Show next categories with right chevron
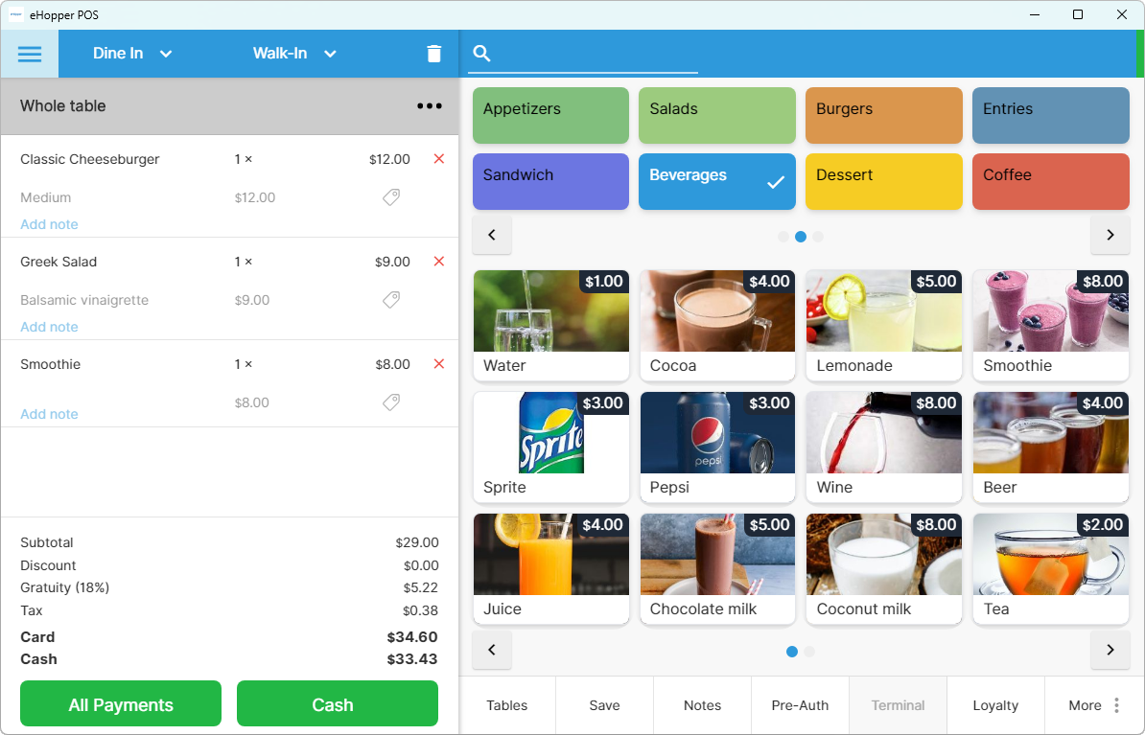This screenshot has height=735, width=1145. tap(1110, 236)
